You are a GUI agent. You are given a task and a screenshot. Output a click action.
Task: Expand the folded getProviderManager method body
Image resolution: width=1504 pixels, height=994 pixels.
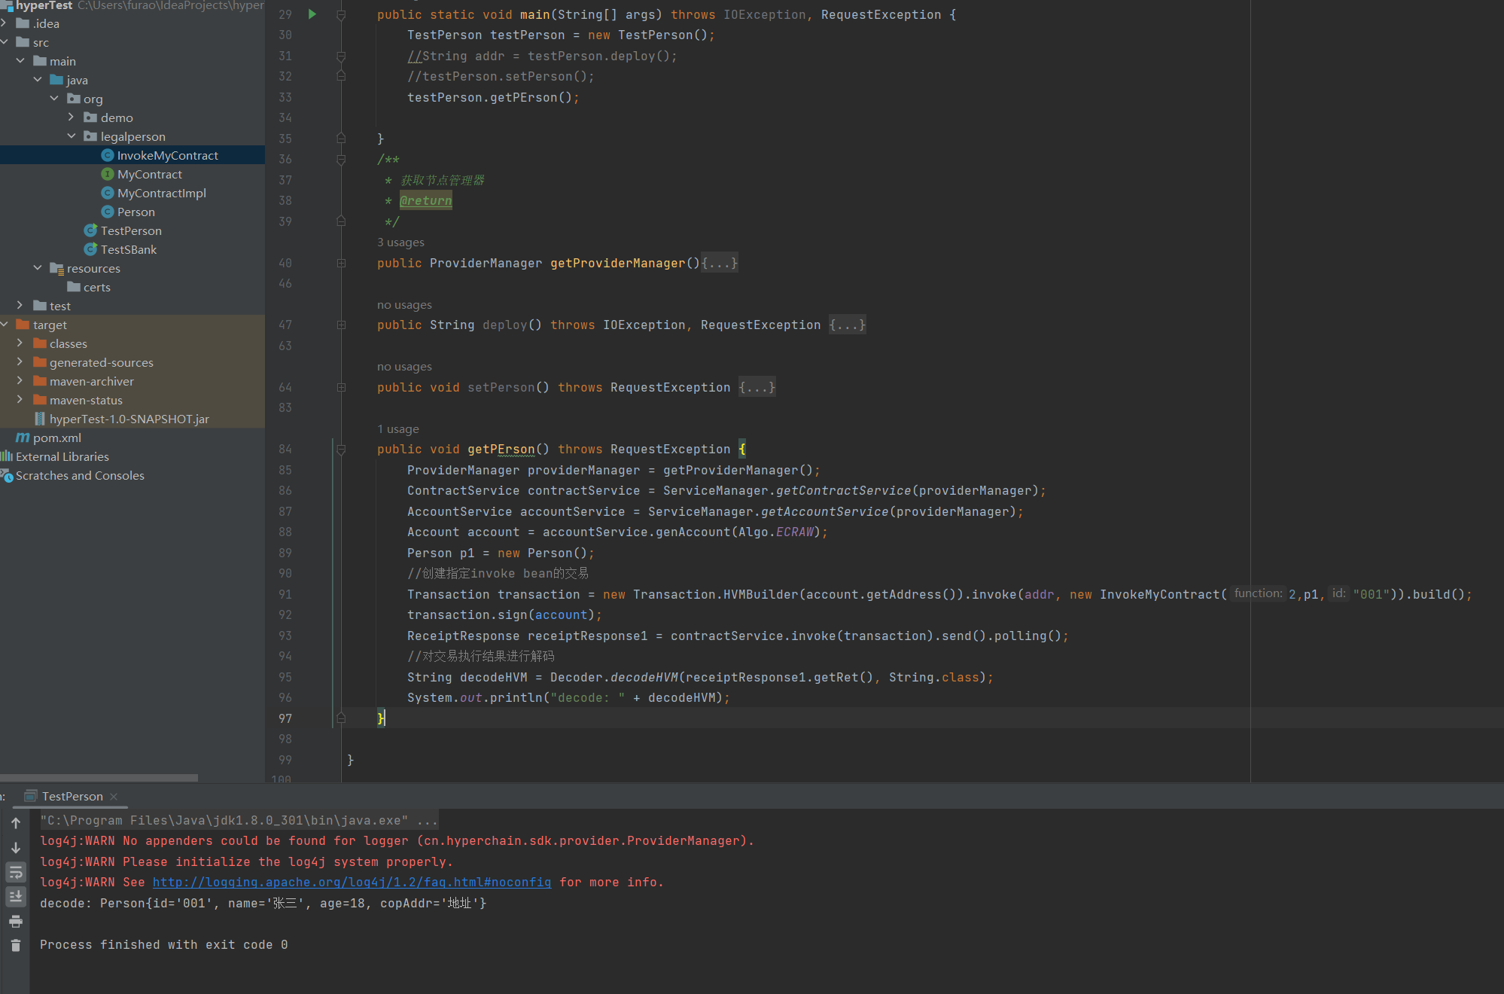coord(719,263)
